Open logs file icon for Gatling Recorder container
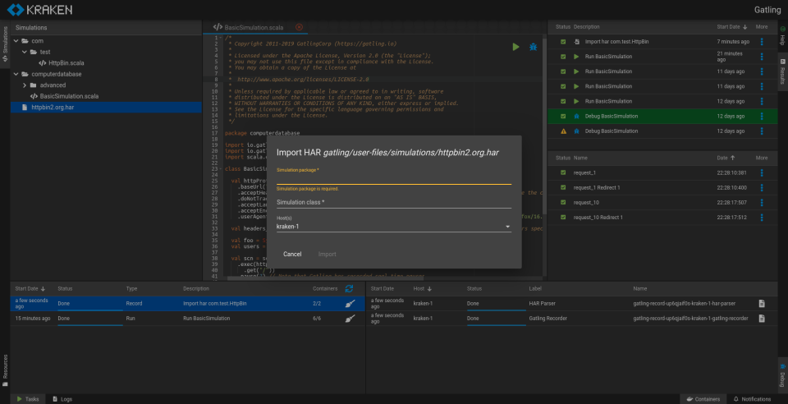Screen dimensions: 788x404 coord(762,318)
